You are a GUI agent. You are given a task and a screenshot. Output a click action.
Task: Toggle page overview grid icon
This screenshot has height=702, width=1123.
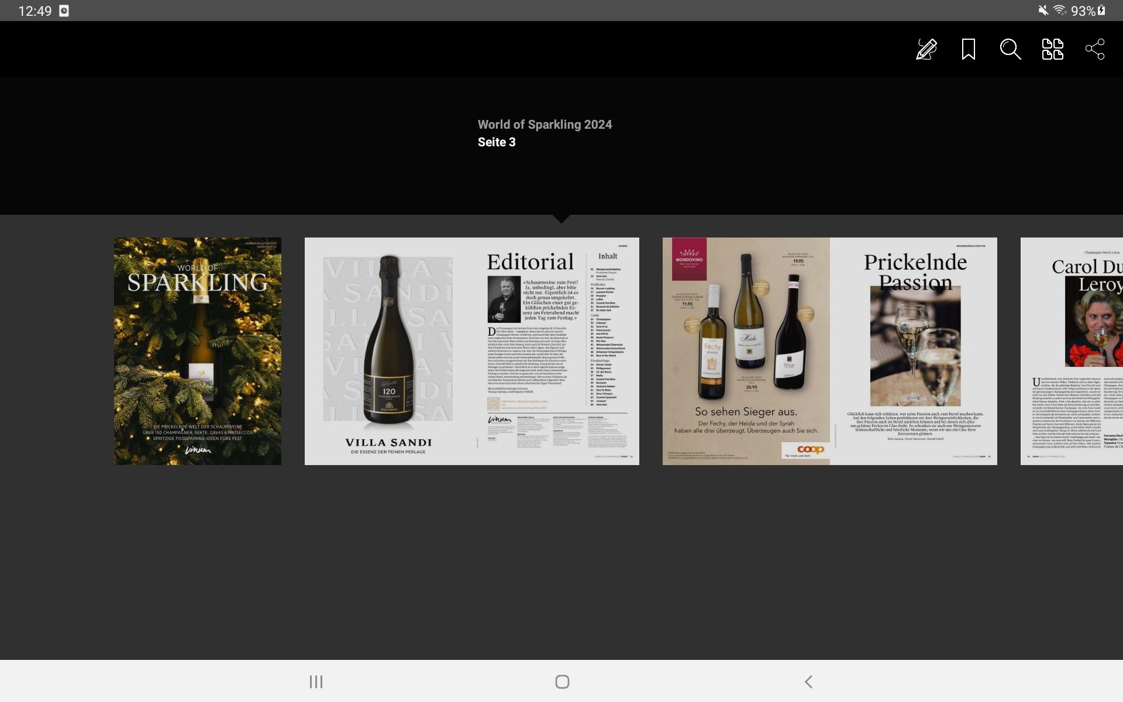coord(1053,49)
